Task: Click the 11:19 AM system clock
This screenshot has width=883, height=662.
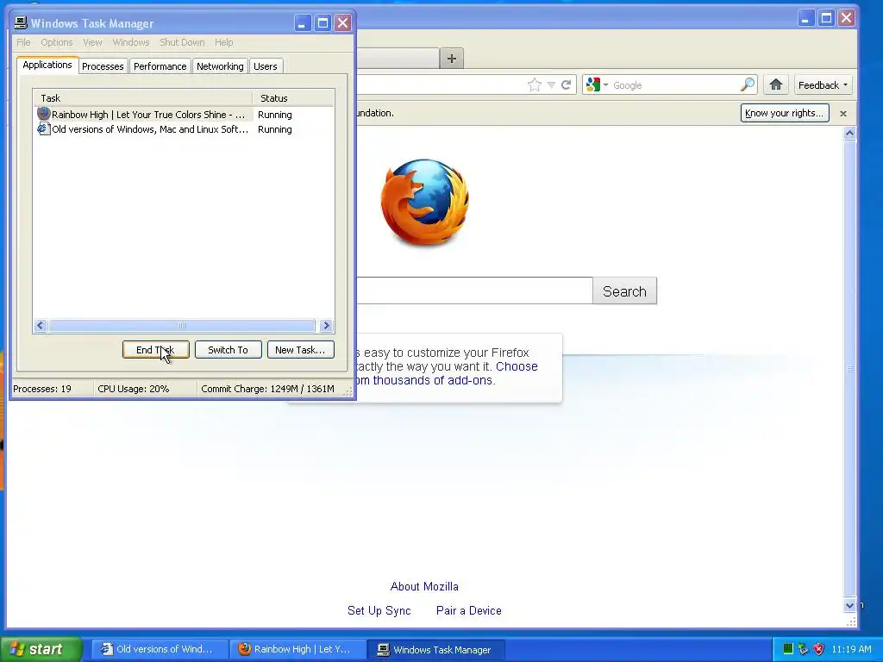Action: coord(851,649)
